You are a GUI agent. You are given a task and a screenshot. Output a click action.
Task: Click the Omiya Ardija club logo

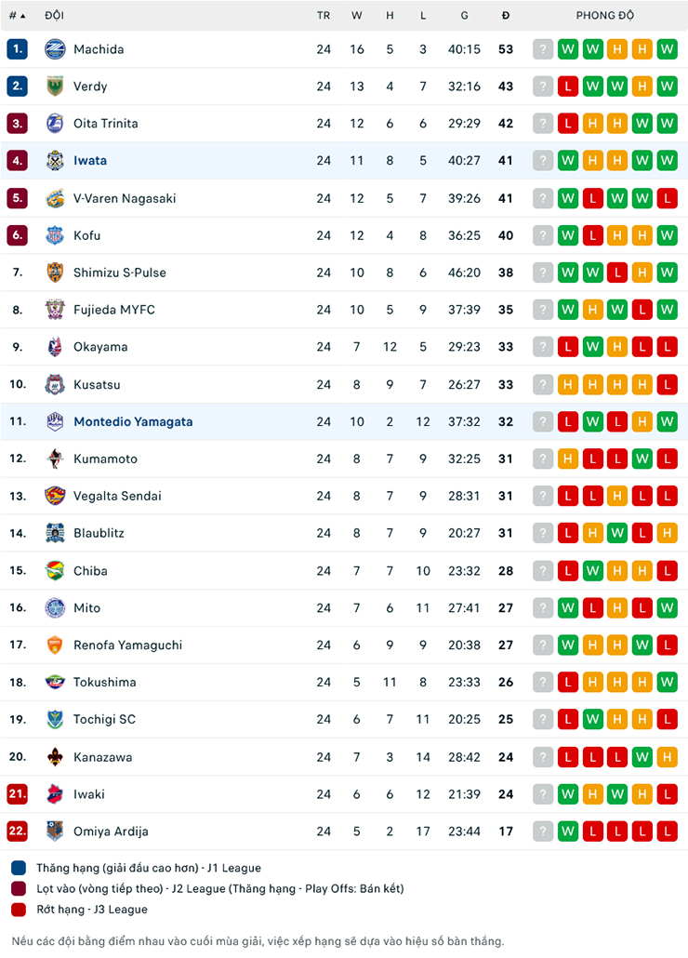55,832
